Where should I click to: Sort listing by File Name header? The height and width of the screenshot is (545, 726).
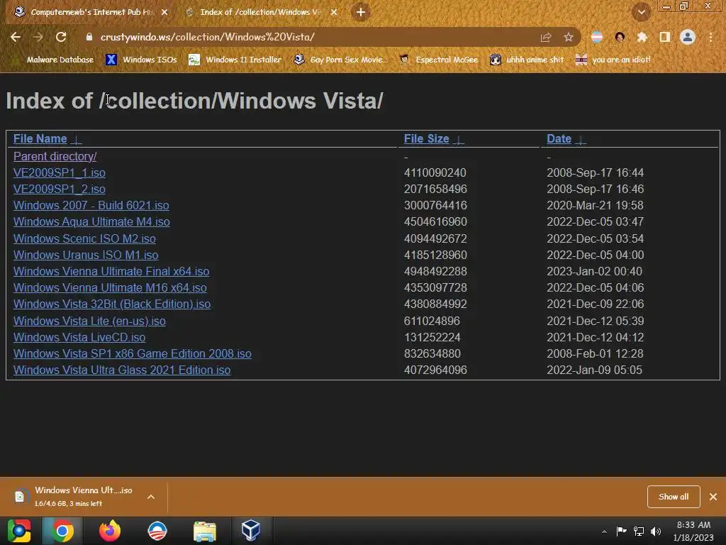click(40, 138)
